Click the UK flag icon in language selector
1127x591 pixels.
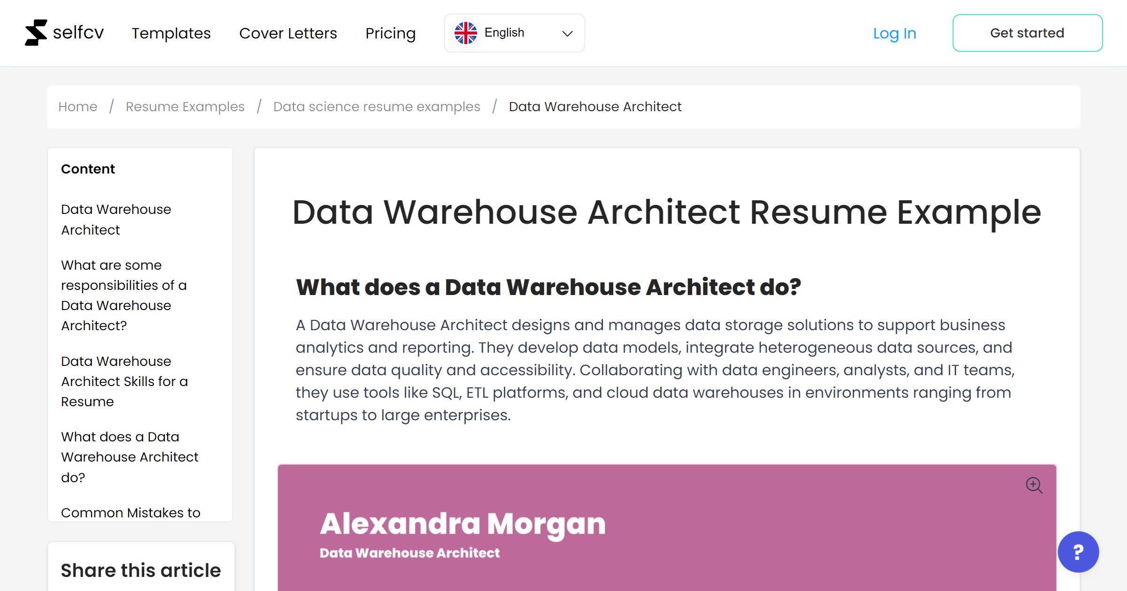click(x=466, y=32)
